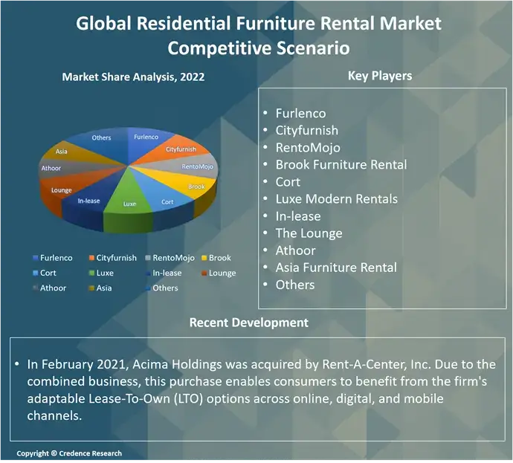Image resolution: width=513 pixels, height=463 pixels.
Task: Click Luxe Modern Rentals in list
Action: pyautogui.click(x=336, y=199)
